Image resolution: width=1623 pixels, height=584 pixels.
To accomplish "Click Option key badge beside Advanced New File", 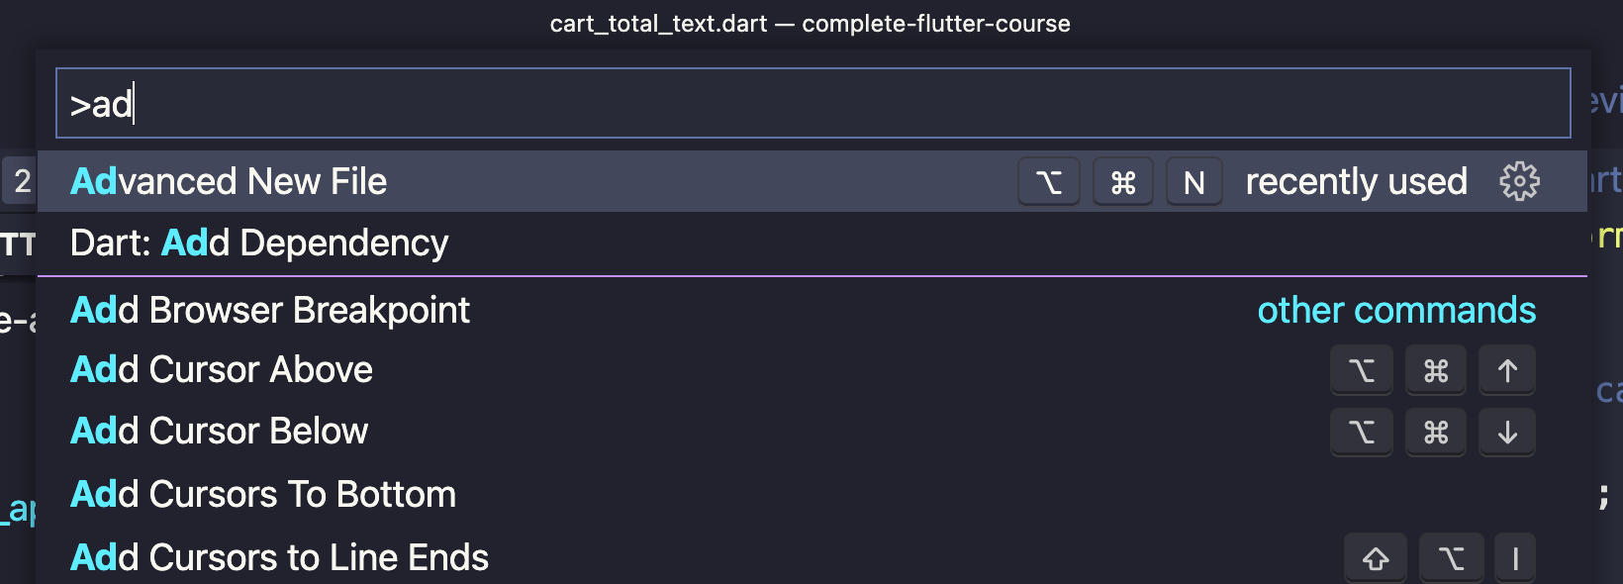I will pos(1048,182).
